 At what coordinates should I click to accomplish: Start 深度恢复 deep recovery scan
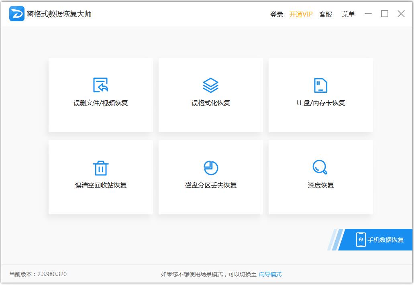pos(320,177)
